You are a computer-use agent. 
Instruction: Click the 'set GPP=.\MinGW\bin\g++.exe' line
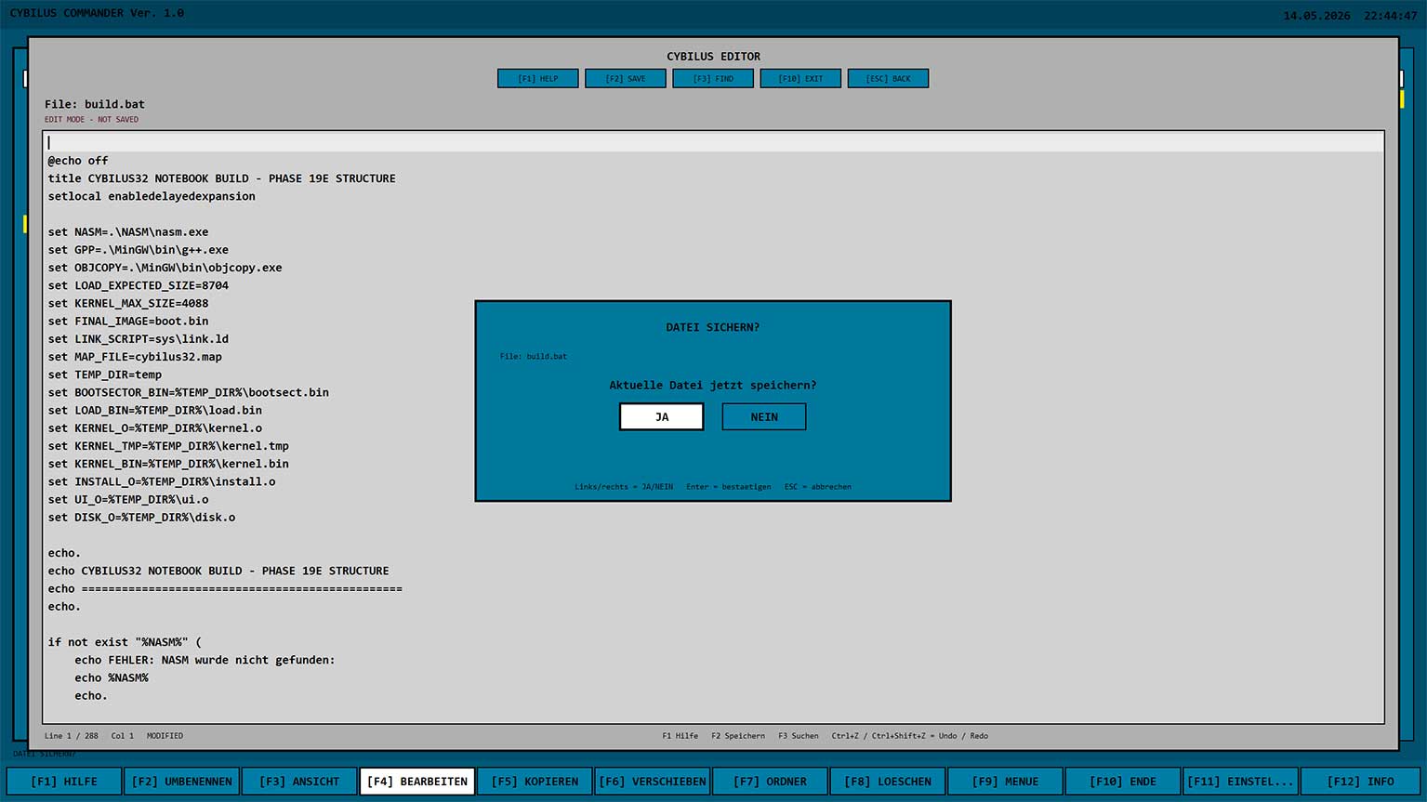click(x=139, y=250)
